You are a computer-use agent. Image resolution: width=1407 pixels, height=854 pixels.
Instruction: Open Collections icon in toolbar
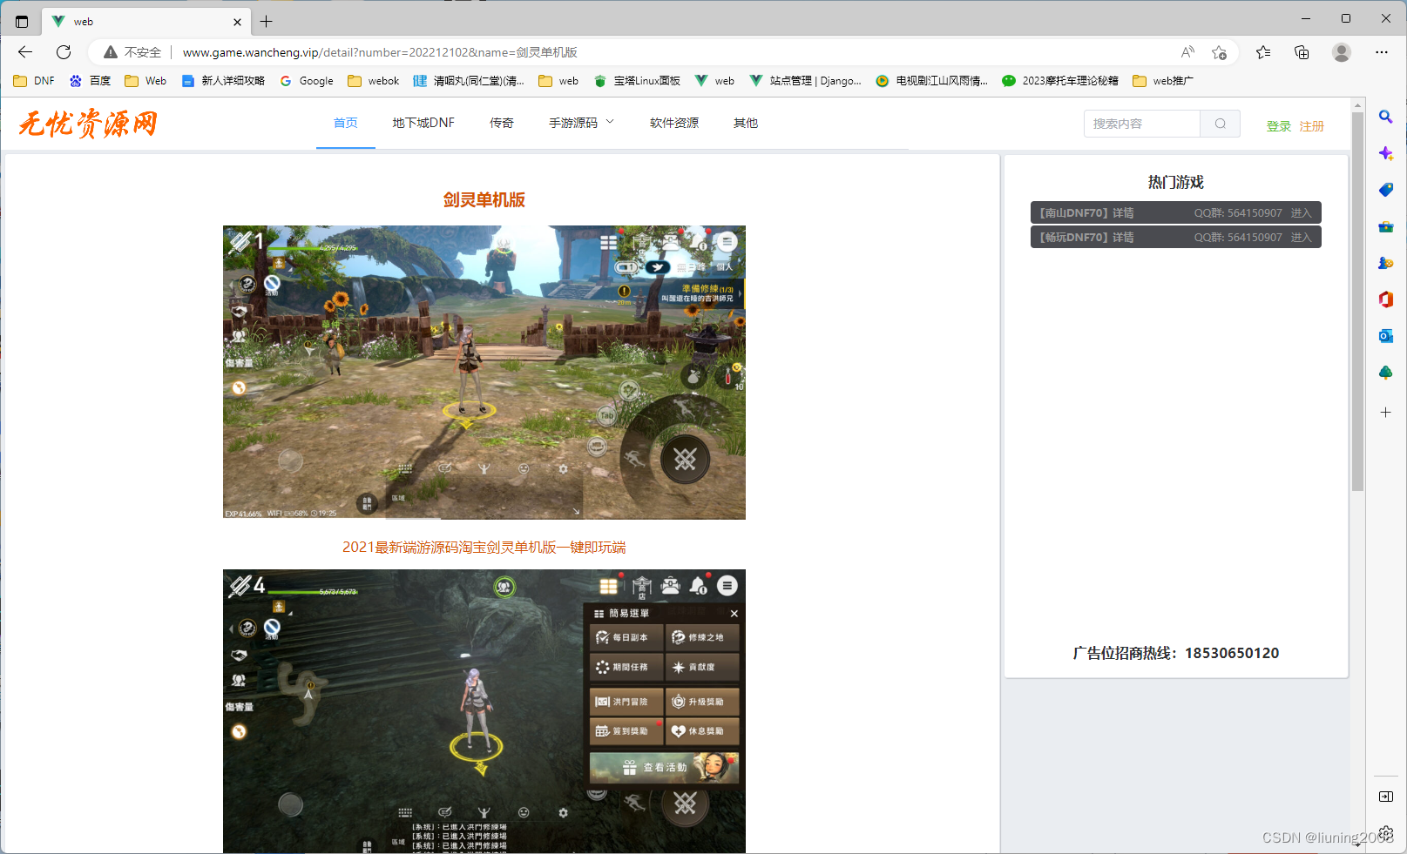pos(1302,52)
